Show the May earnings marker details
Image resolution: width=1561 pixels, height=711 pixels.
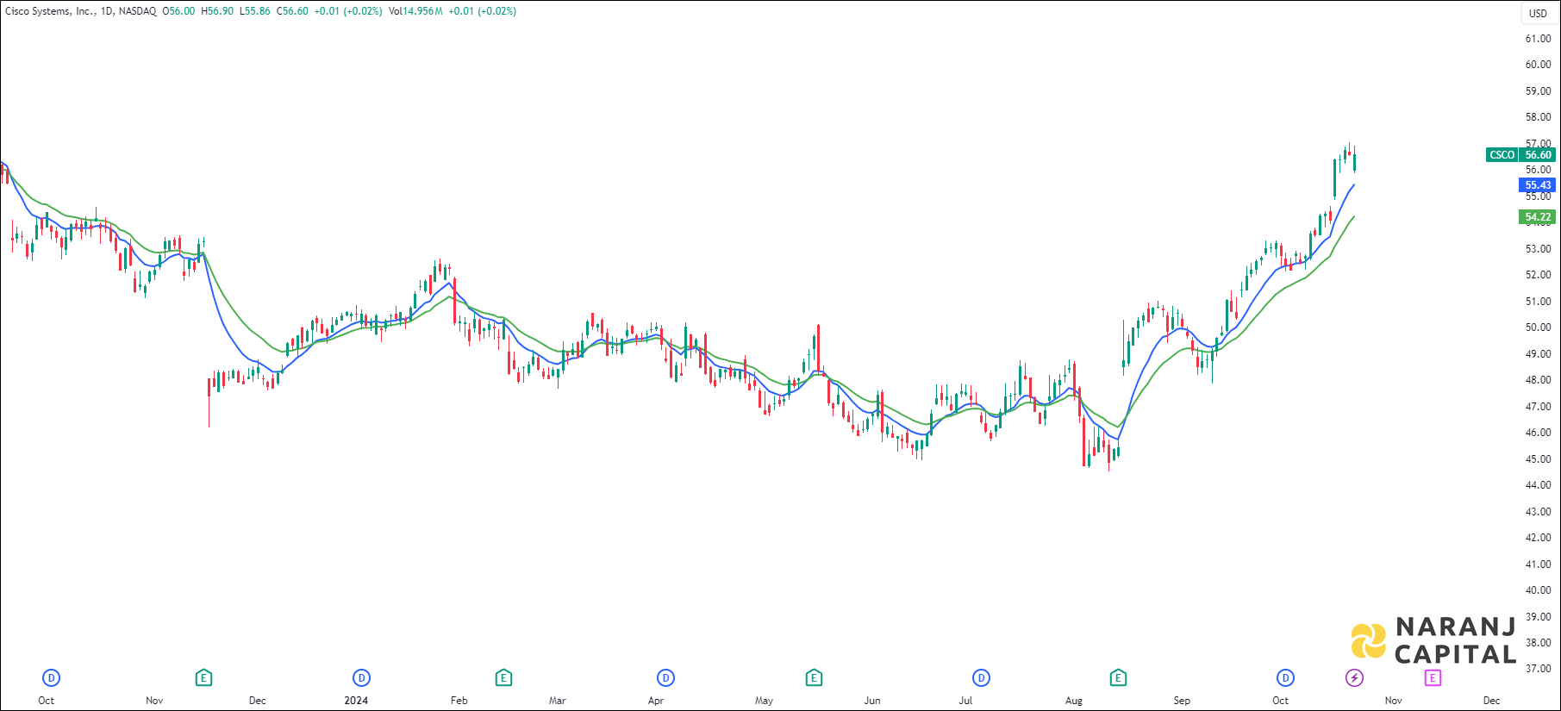(814, 678)
